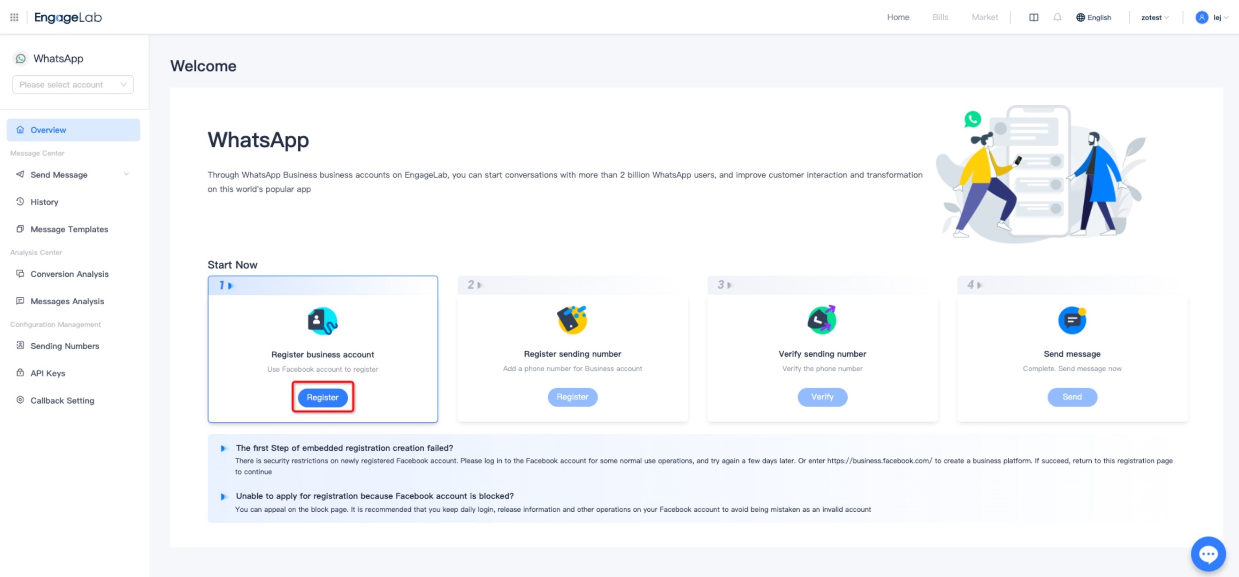
Task: Click the Send message step illustration
Action: [1072, 320]
